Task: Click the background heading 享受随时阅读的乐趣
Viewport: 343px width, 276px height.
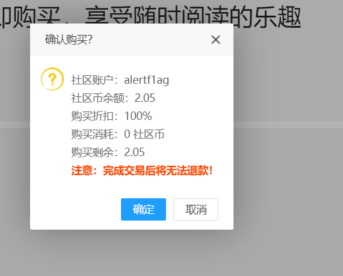Action: 193,16
